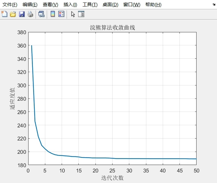Click the y-axis tick label 360
The height and width of the screenshot is (183, 217).
[22, 46]
